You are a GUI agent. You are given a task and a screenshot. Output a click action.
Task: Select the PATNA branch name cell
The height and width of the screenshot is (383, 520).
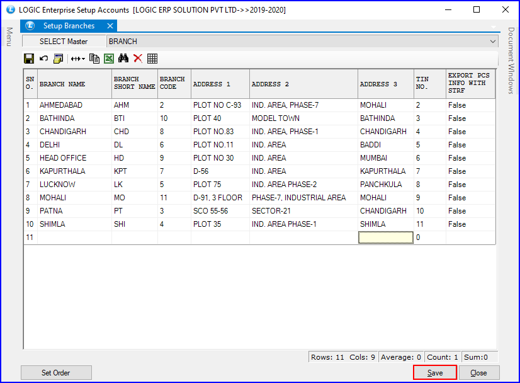click(x=75, y=211)
